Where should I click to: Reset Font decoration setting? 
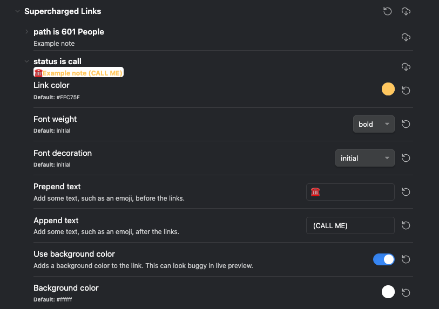click(406, 158)
